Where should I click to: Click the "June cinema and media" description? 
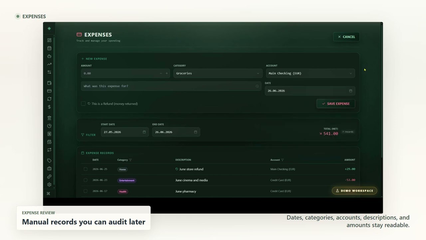(x=191, y=180)
